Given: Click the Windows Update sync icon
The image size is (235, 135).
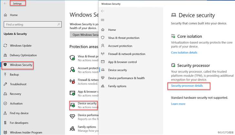Looking at the screenshot, I should pos(5,45).
